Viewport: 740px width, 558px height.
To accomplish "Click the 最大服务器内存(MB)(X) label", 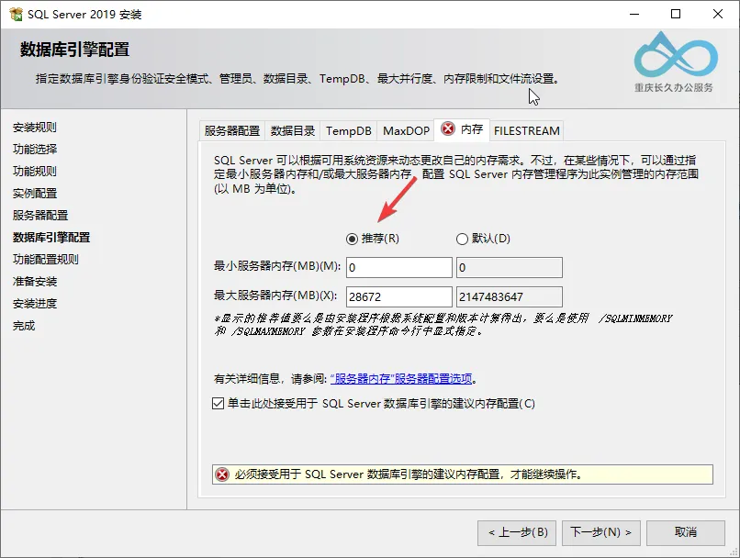I will (x=275, y=296).
